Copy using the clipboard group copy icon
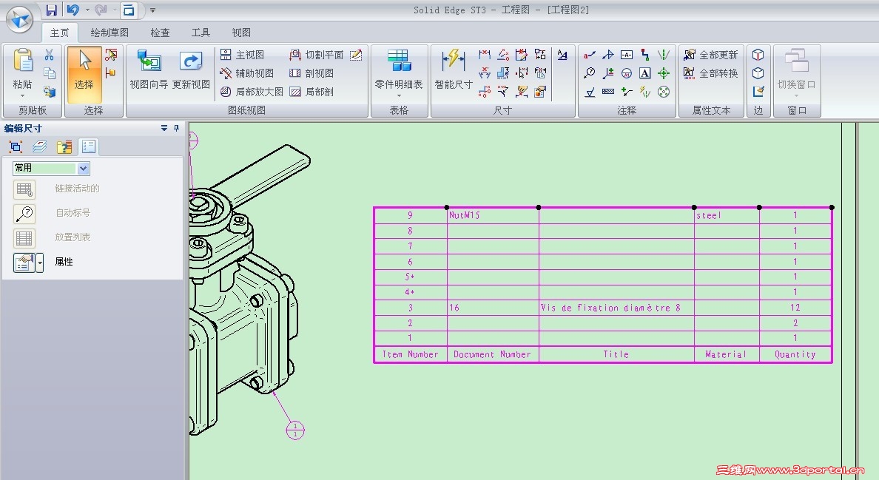Screen dimensions: 879x480 pyautogui.click(x=50, y=73)
